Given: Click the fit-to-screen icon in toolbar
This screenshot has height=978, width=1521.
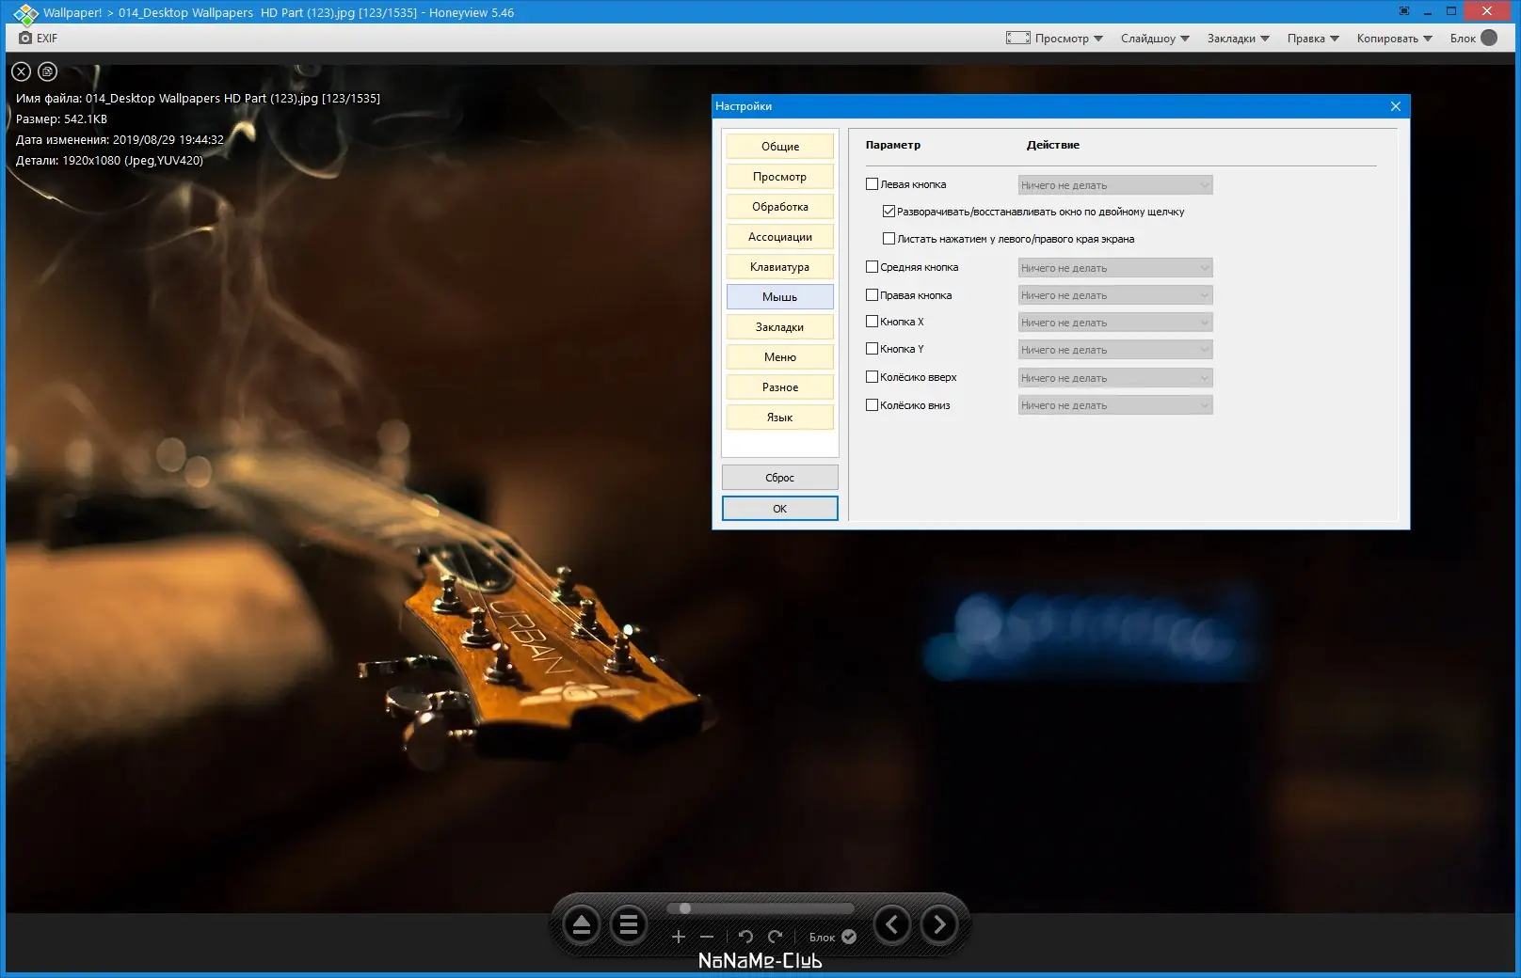Looking at the screenshot, I should tap(1017, 38).
